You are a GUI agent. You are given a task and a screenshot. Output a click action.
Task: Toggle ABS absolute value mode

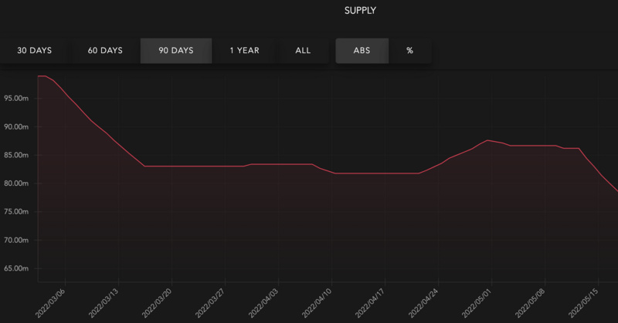tap(362, 50)
